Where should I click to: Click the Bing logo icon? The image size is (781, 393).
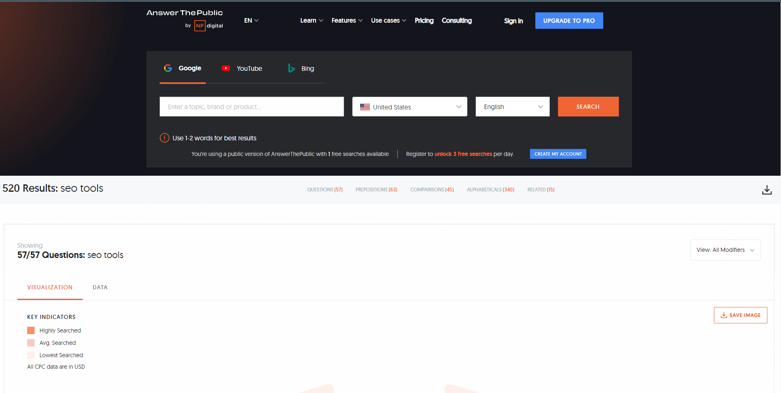click(x=291, y=68)
